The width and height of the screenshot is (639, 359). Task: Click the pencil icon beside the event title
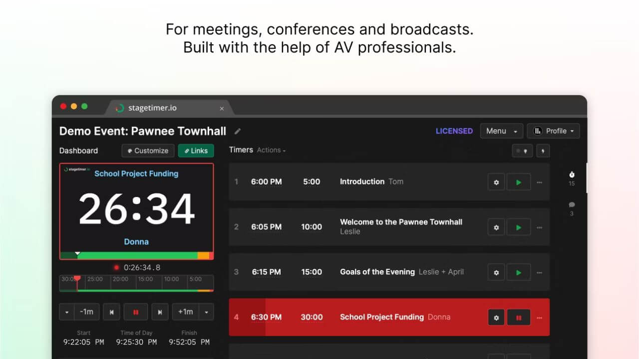238,131
